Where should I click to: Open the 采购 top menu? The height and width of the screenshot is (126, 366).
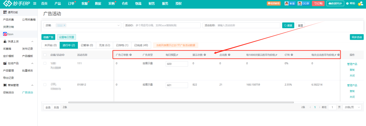pos(111,3)
